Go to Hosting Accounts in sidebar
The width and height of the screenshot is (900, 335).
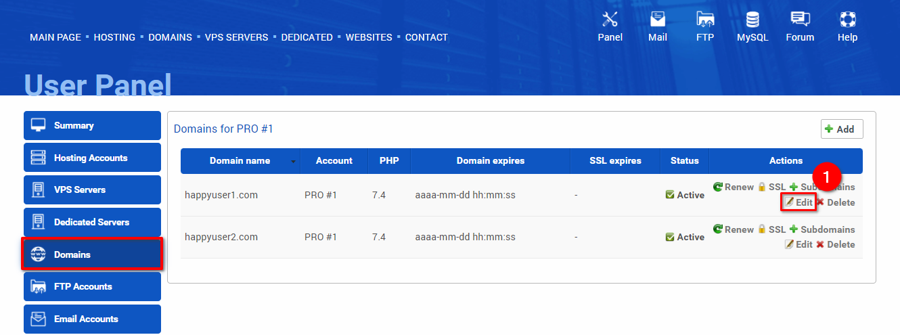click(x=92, y=158)
